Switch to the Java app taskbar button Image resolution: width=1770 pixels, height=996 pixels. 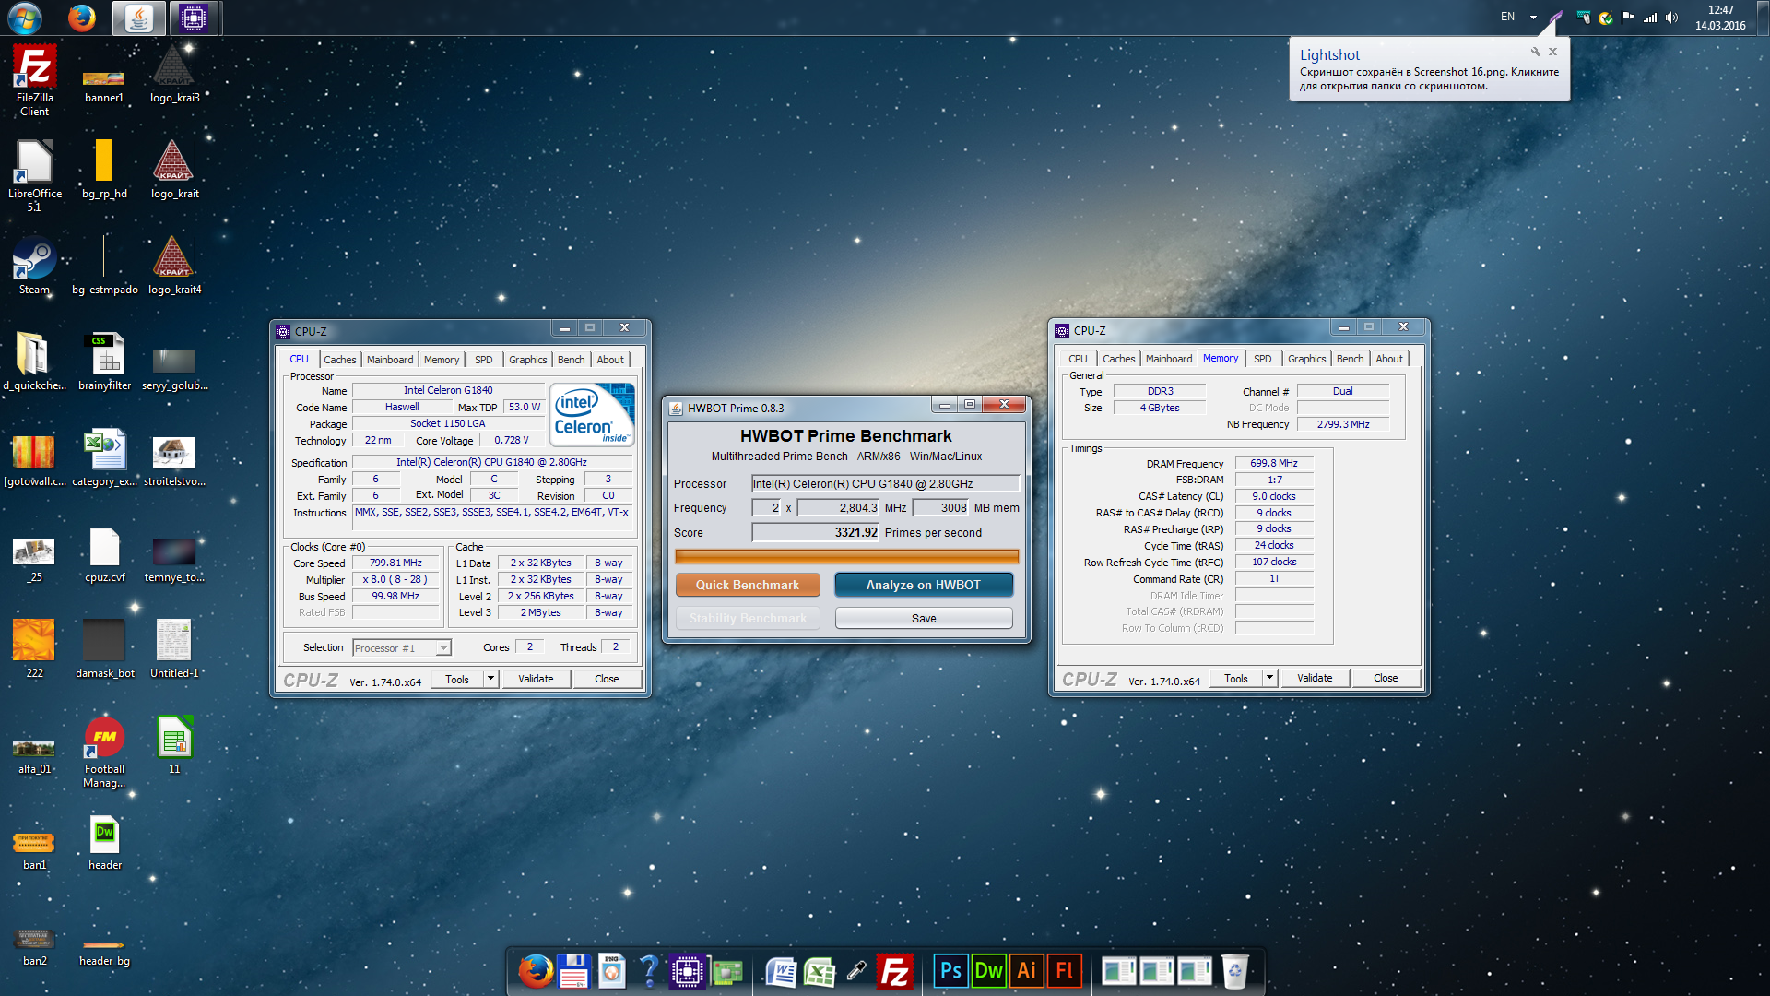coord(139,18)
